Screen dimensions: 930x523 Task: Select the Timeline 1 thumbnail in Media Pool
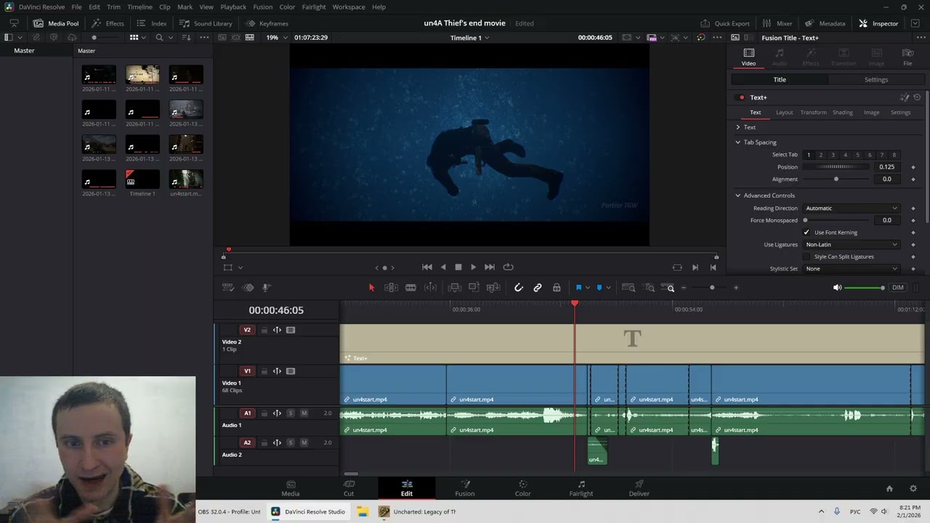click(x=142, y=179)
